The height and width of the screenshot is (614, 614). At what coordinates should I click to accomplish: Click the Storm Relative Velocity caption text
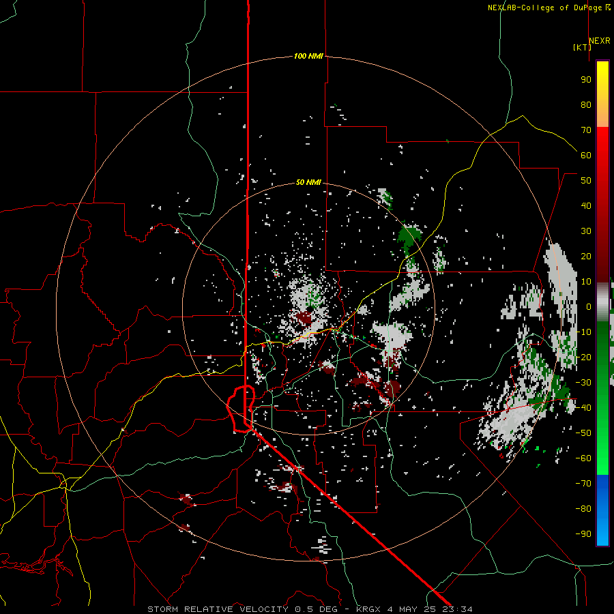310,609
